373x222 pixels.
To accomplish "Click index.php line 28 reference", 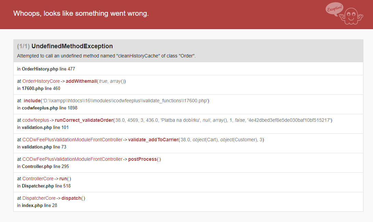I will 37,206.
